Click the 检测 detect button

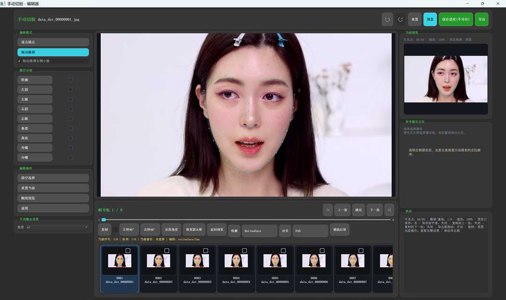[234, 231]
